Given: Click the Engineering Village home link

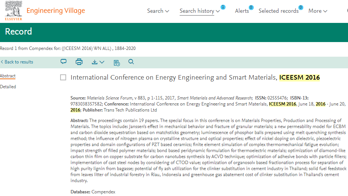Looking at the screenshot, I should pos(56,11).
